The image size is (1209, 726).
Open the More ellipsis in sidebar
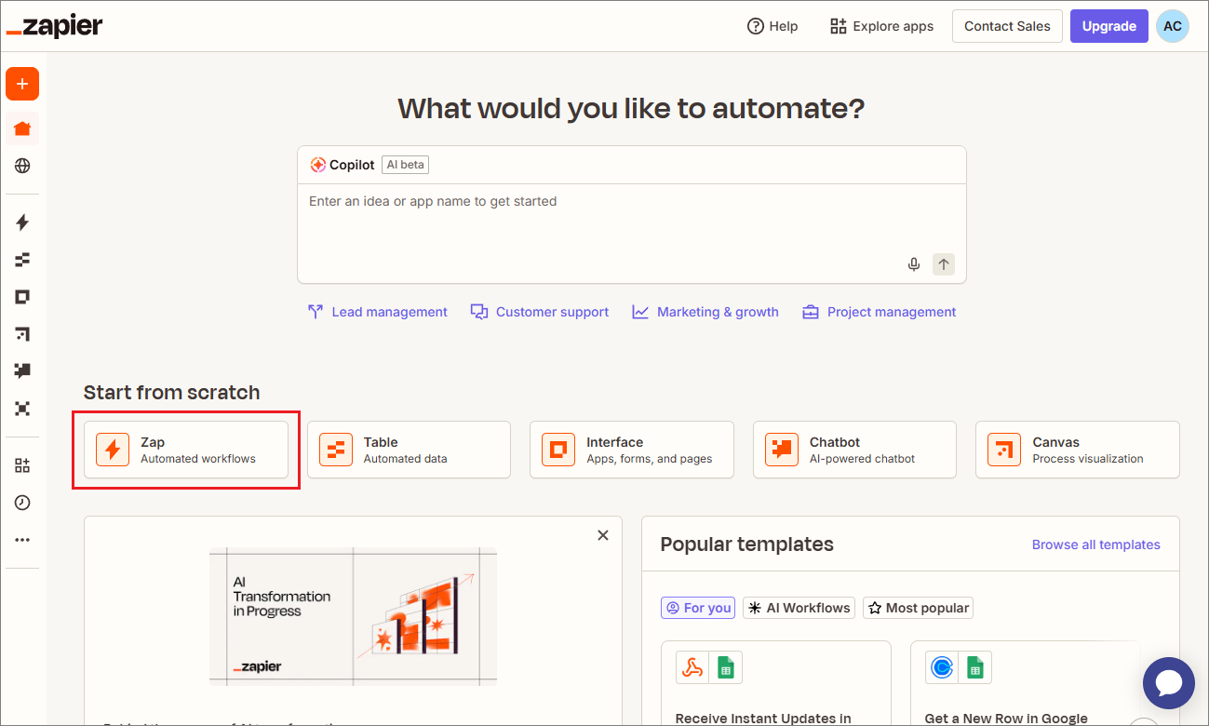click(x=22, y=540)
